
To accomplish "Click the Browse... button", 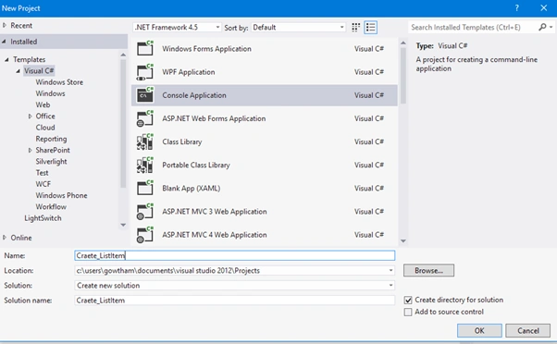I will pyautogui.click(x=428, y=271).
